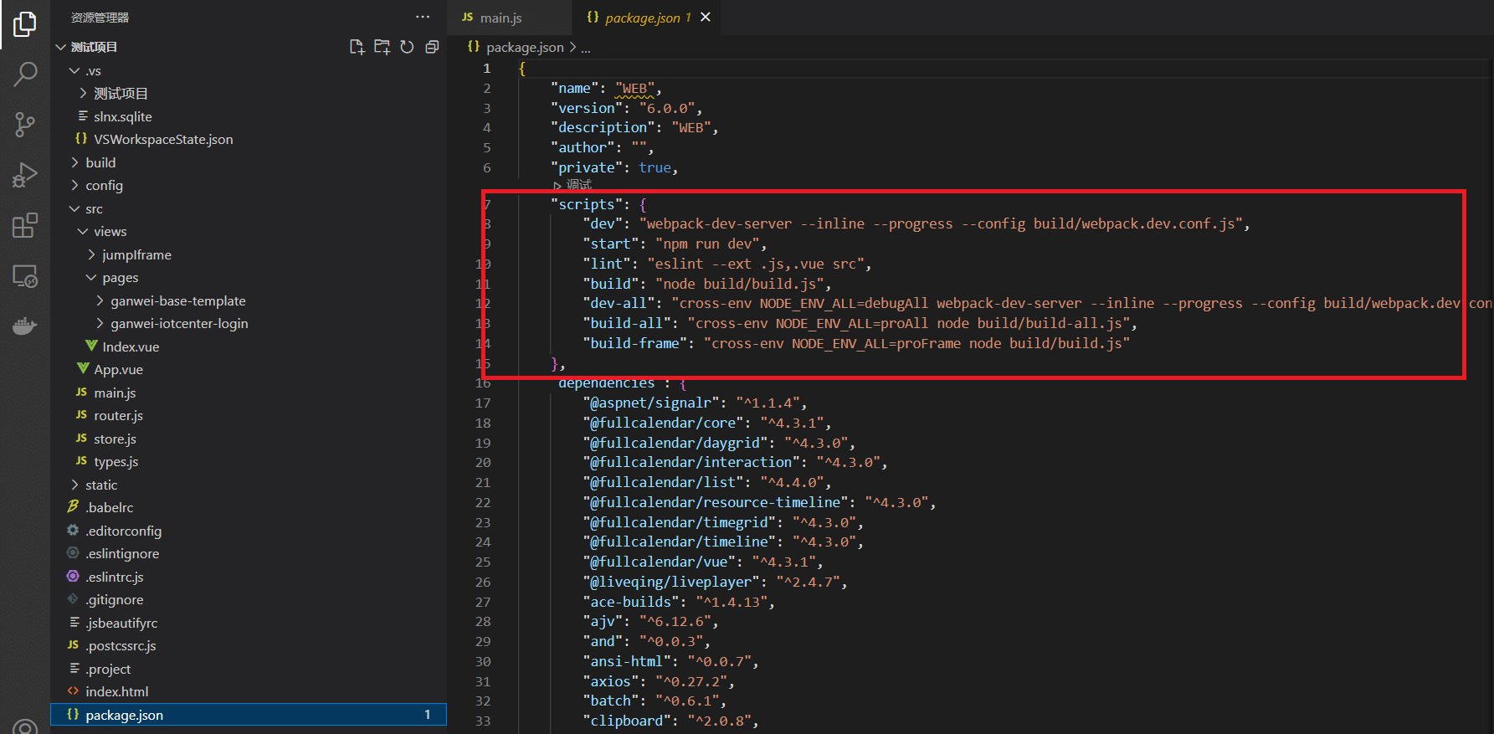Open the Source Control view
This screenshot has width=1494, height=734.
(x=25, y=125)
